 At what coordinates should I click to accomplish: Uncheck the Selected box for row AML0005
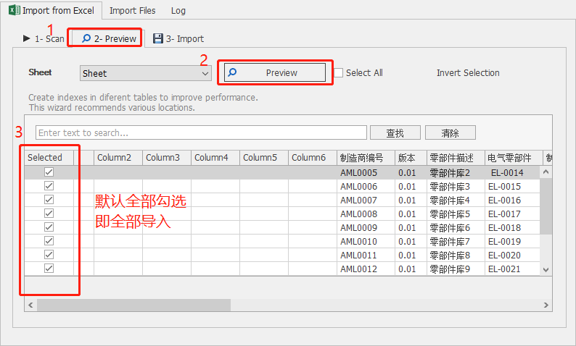(49, 172)
